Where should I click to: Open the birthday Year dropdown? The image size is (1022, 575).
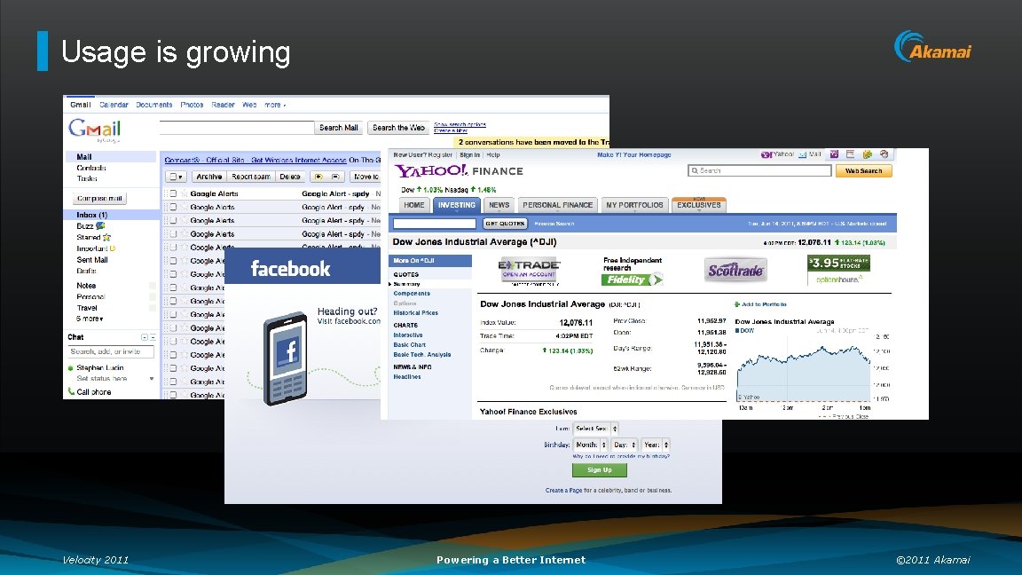point(656,445)
